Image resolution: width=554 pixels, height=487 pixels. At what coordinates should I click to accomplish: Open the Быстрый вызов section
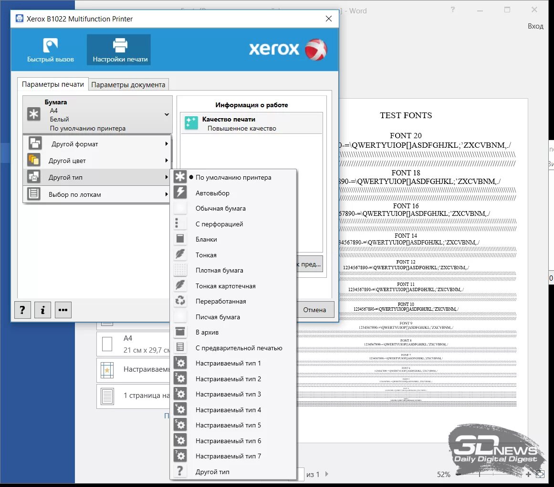click(51, 50)
